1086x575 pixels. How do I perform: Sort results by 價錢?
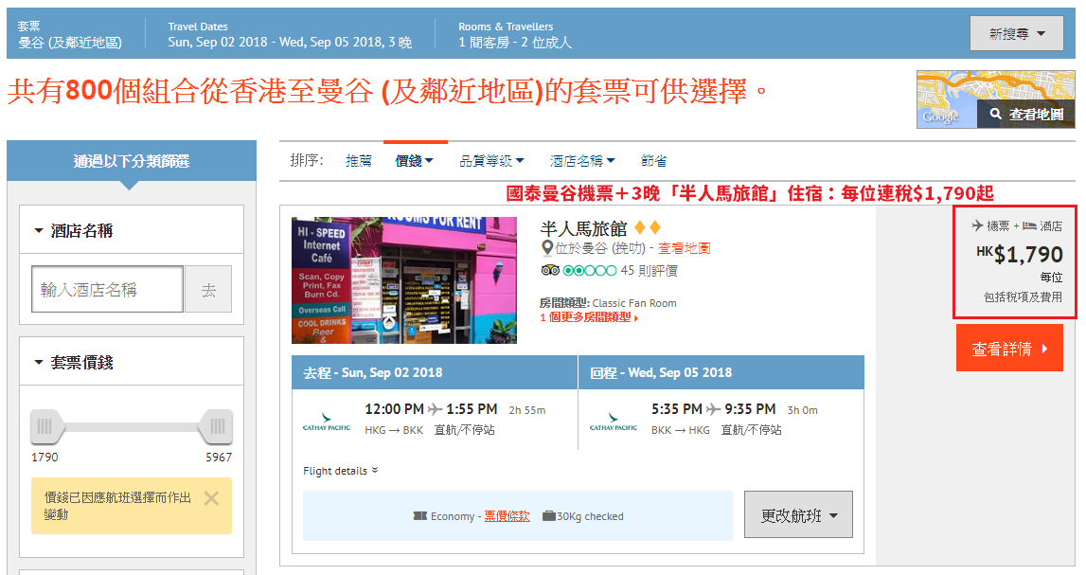414,161
